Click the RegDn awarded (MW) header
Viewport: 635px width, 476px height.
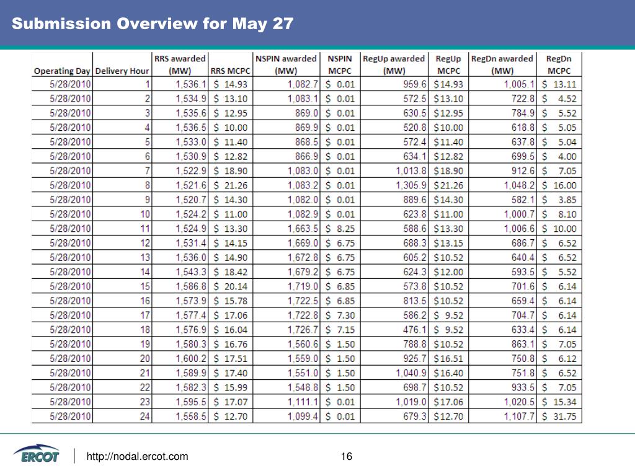(502, 64)
